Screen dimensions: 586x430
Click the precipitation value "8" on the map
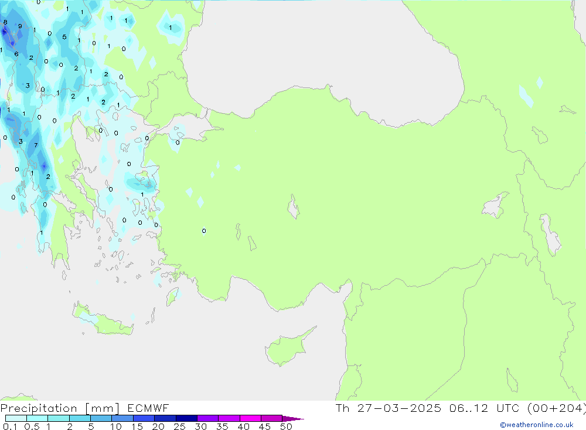5,22
